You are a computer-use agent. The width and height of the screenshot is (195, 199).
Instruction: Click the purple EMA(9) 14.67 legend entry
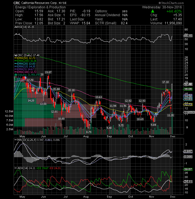tap(24, 69)
